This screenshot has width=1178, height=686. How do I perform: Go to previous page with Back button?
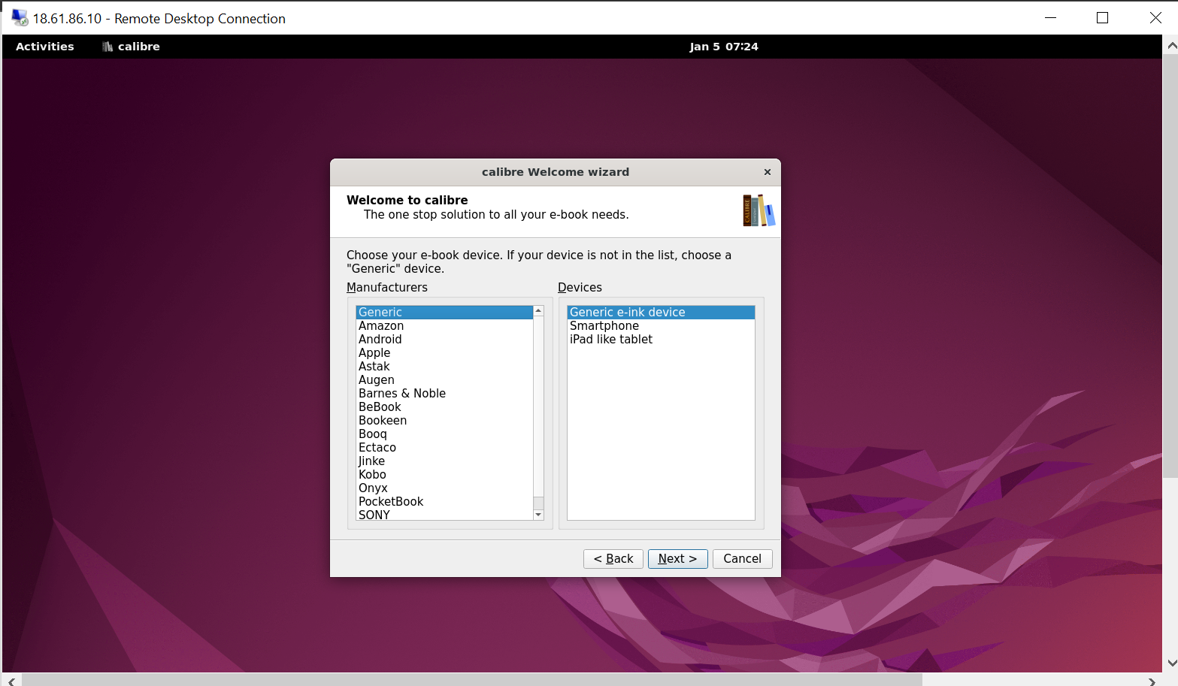click(613, 558)
